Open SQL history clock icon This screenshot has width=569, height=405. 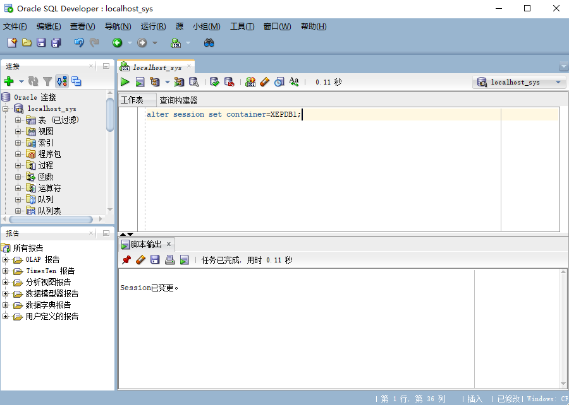coord(279,82)
